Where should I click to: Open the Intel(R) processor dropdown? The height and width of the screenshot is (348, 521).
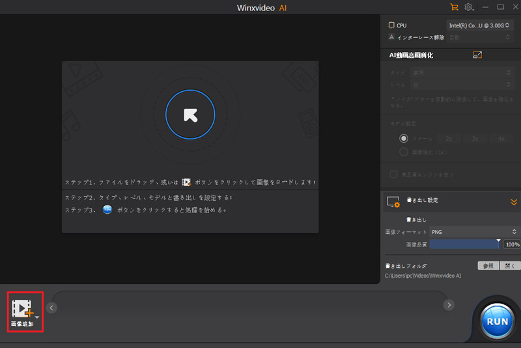click(x=479, y=25)
